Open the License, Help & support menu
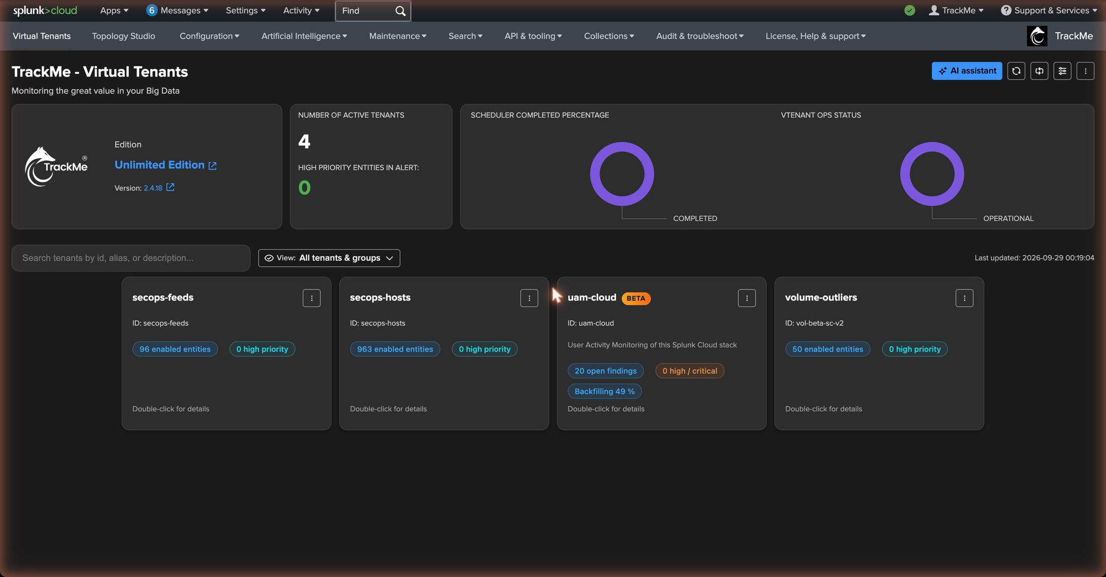1106x577 pixels. pyautogui.click(x=815, y=36)
